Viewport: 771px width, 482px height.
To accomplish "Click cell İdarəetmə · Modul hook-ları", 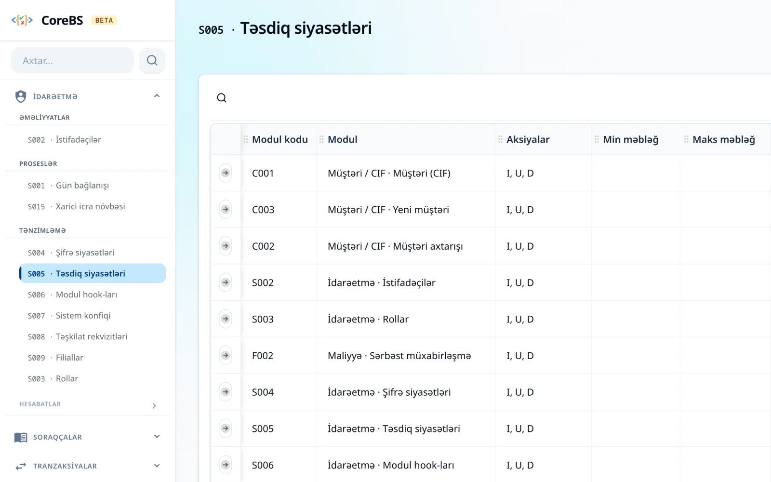I will tap(391, 465).
